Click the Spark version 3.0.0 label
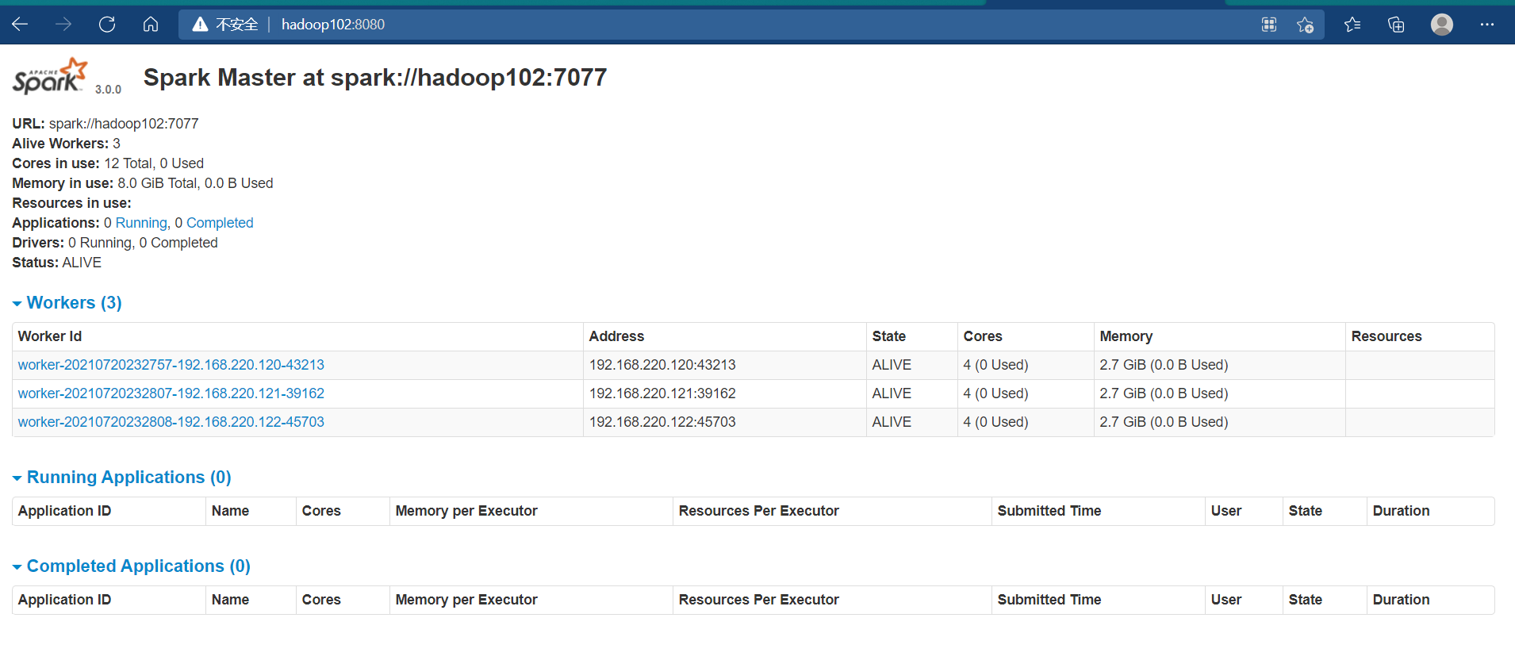1515x660 pixels. point(108,90)
